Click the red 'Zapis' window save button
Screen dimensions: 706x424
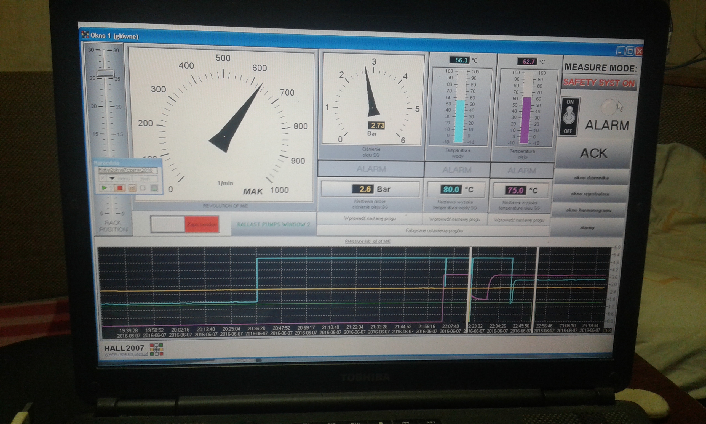click(x=202, y=225)
